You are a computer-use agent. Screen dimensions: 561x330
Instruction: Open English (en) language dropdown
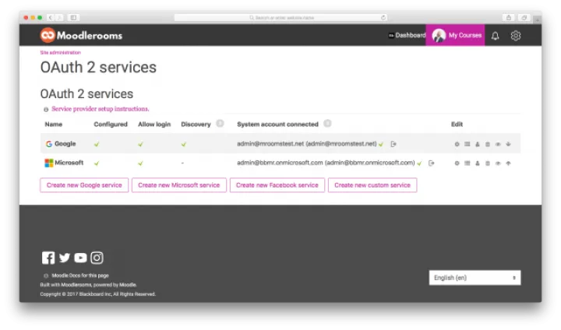pos(475,278)
